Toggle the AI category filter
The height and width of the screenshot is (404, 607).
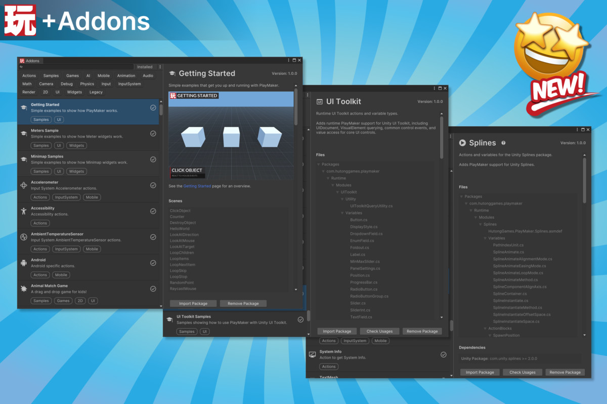coord(88,76)
